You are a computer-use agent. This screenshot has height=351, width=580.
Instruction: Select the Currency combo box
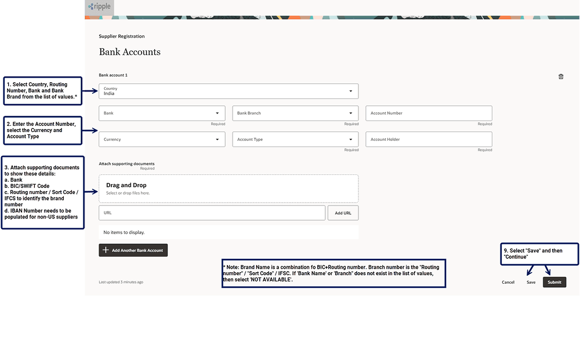(162, 139)
